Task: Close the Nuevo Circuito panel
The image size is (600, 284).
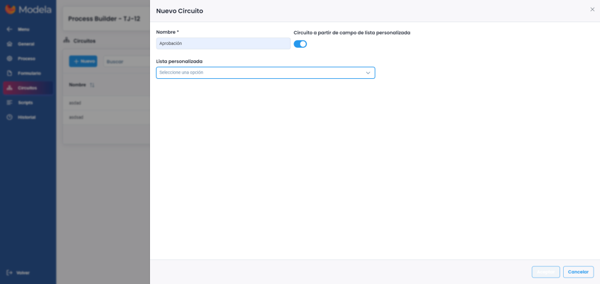Action: (592, 9)
